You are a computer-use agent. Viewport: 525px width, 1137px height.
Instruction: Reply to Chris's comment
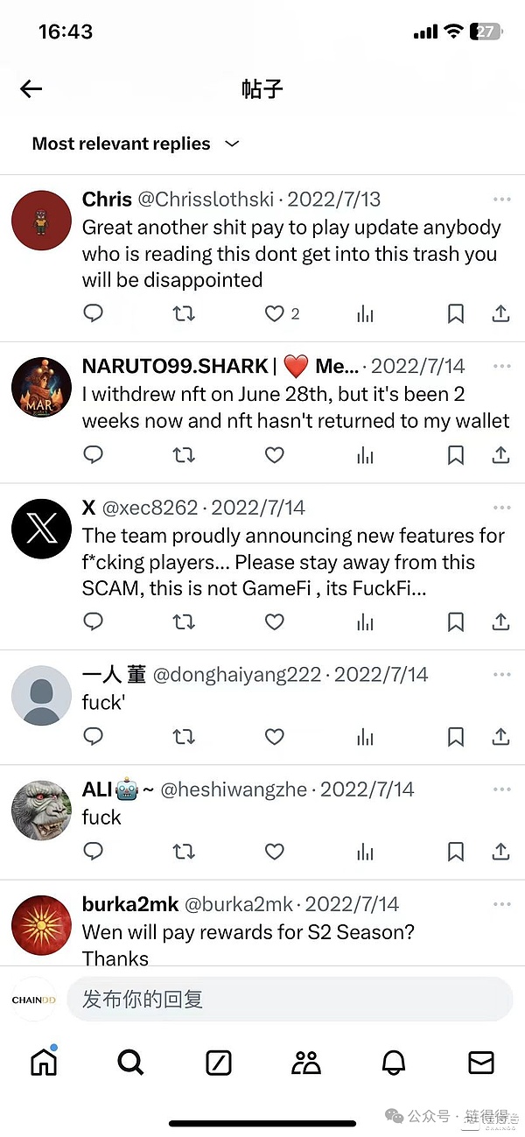point(93,313)
